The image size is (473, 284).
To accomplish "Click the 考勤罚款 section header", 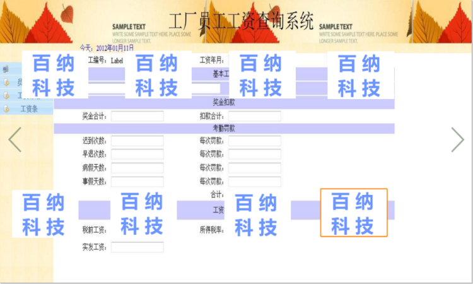I will (x=224, y=128).
